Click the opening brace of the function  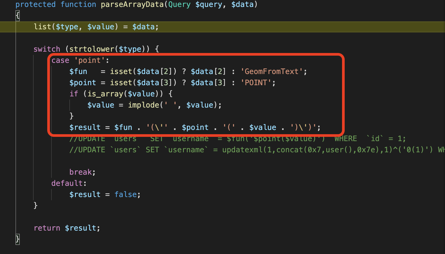coord(18,15)
